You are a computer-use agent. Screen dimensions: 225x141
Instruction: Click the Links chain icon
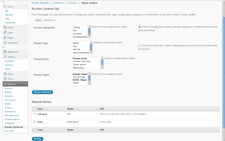click(x=5, y=33)
